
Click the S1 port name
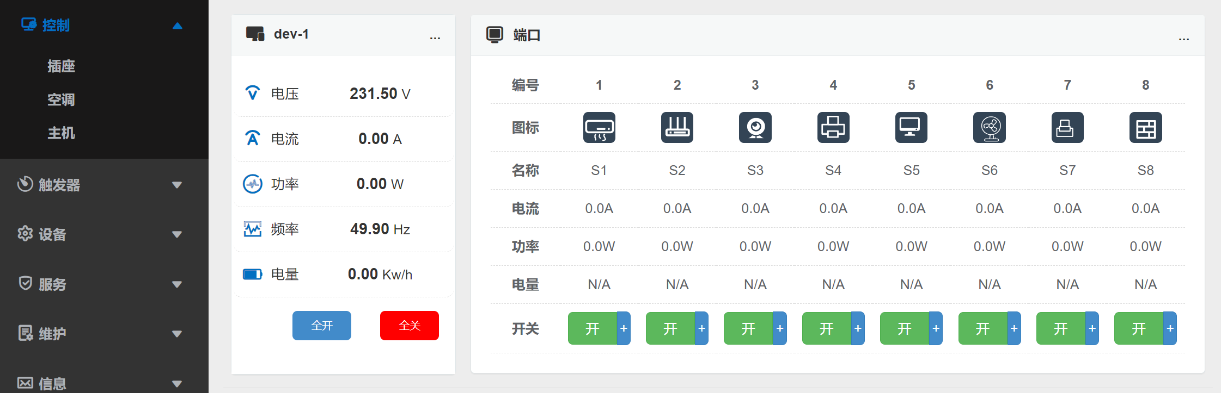coord(599,171)
